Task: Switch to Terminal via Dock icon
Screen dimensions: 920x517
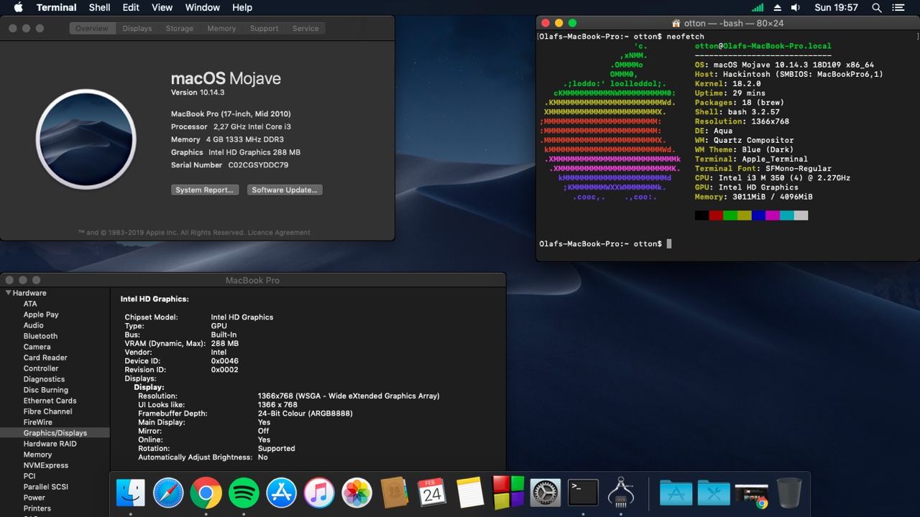Action: click(x=583, y=493)
